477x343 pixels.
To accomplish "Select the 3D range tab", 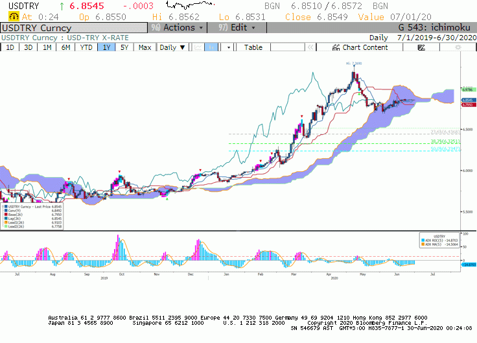I will point(29,47).
